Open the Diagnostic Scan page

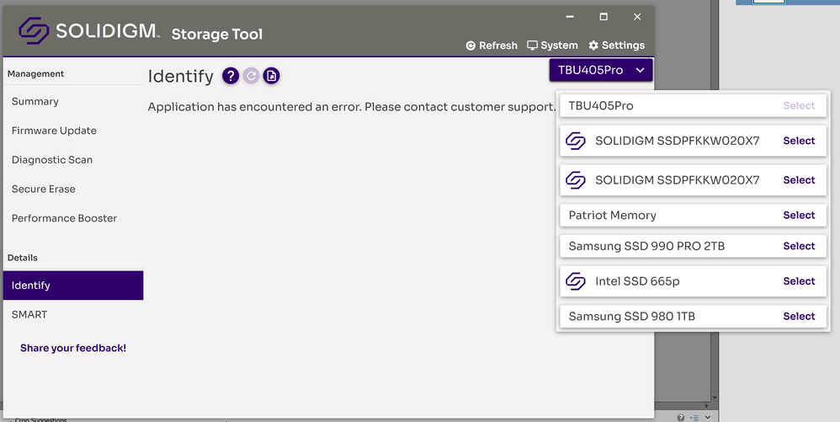(52, 160)
